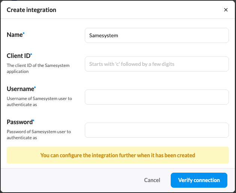The height and width of the screenshot is (193, 236).
Task: Click the Verify connection button
Action: click(x=199, y=180)
